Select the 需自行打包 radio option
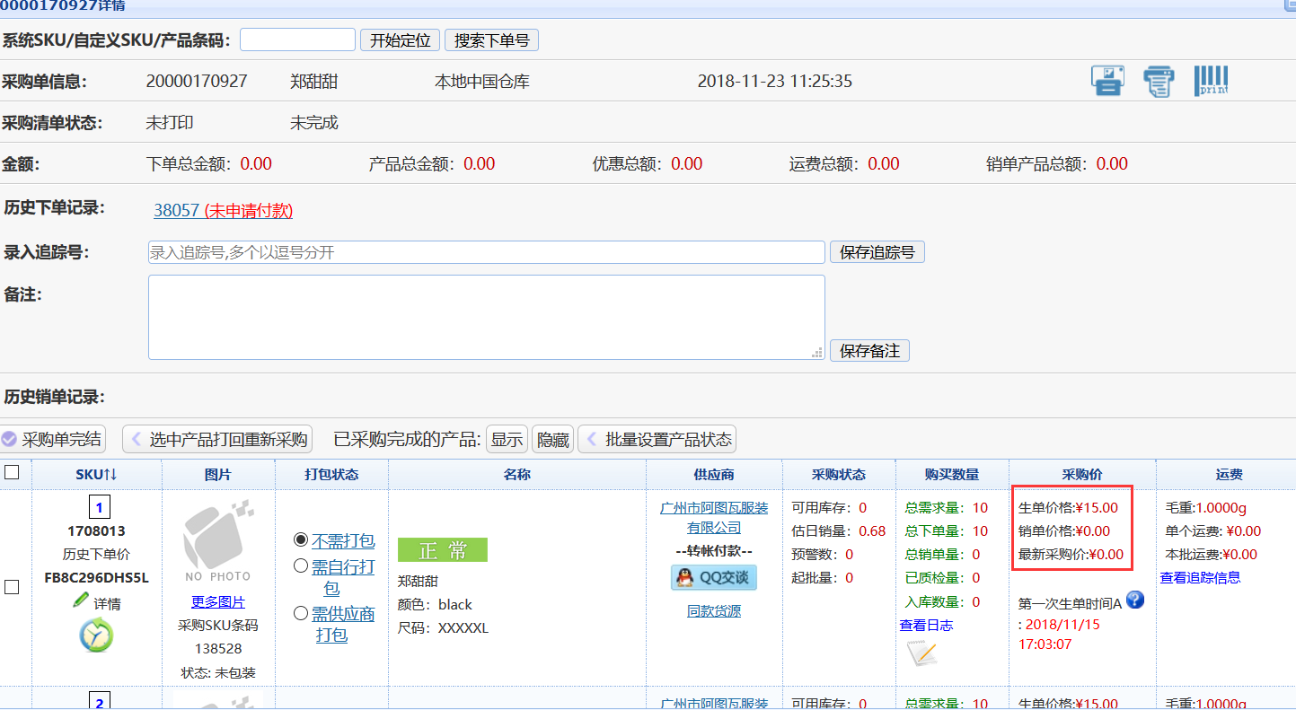The width and height of the screenshot is (1296, 710). coord(301,566)
